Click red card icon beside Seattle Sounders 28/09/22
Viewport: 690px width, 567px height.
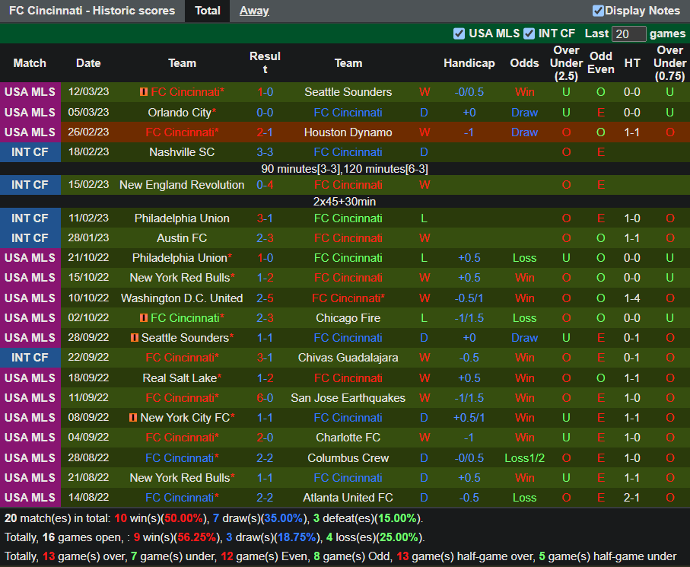135,338
